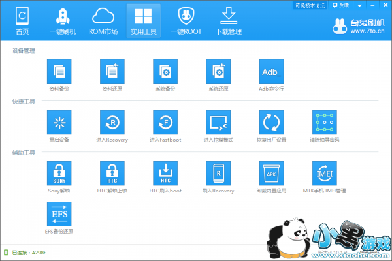
Task: Open 清除锁屏密码 clear lock screen password
Action: point(325,122)
